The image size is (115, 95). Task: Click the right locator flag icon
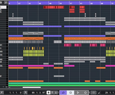pyautogui.click(x=25, y=92)
